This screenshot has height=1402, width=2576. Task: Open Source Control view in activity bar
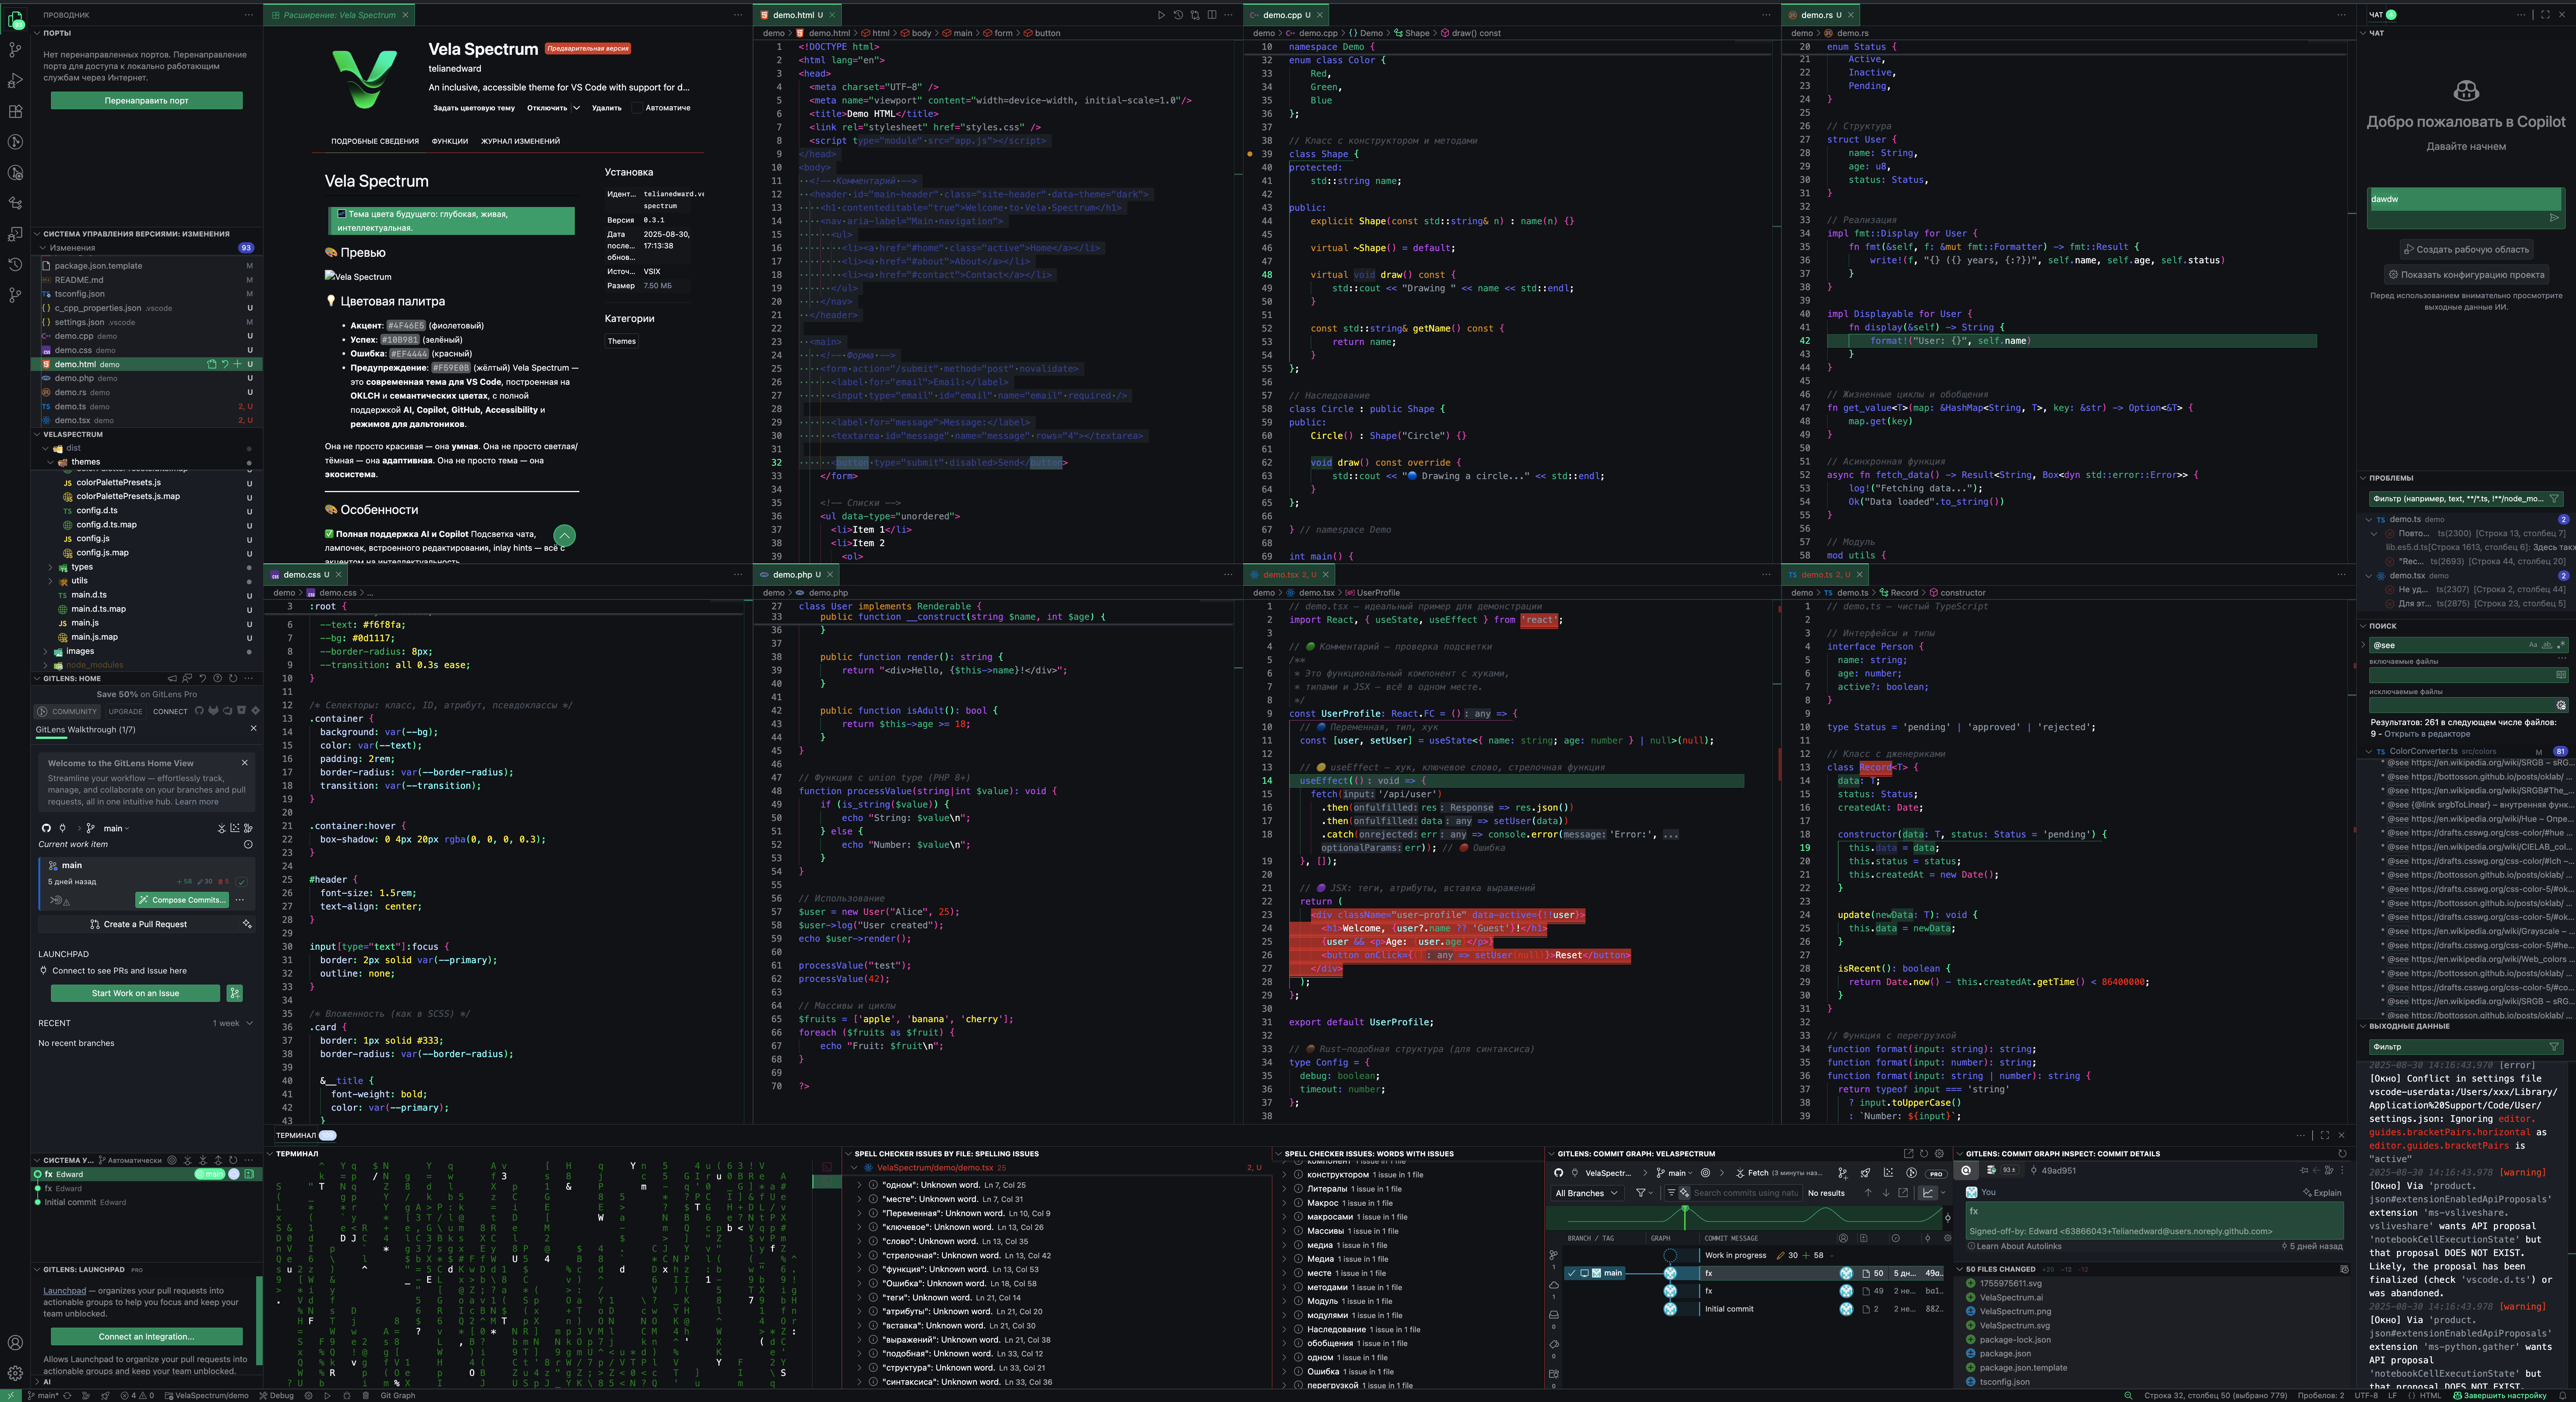(x=15, y=49)
